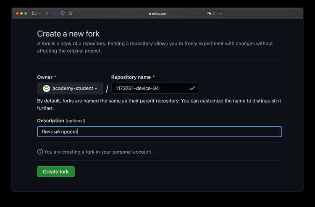Open a new tab with plus icon
The height and width of the screenshot is (207, 315).
coord(221,13)
